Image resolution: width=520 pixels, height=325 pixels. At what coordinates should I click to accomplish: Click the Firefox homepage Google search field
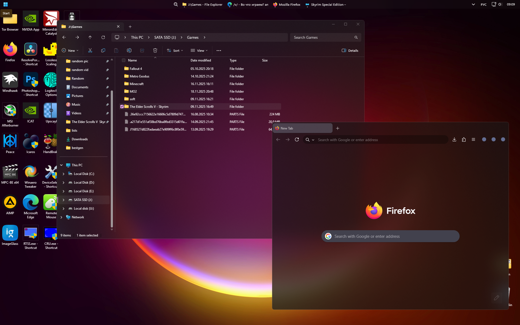(390, 236)
